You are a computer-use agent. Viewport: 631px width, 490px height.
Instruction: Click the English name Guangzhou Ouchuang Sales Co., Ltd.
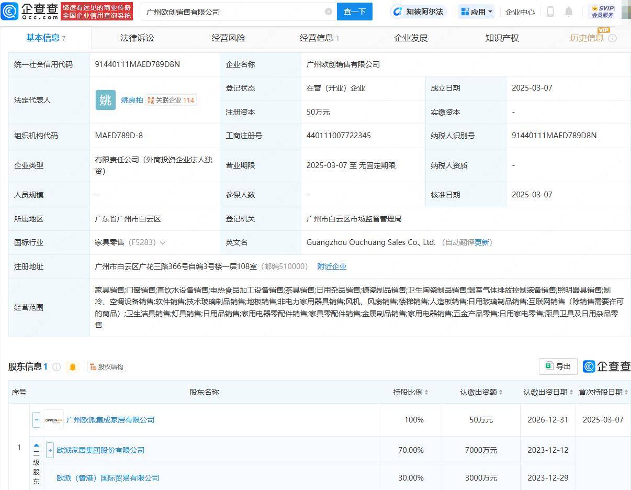371,243
